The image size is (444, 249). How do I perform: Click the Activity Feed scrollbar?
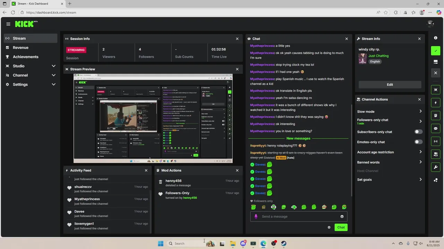[151, 211]
